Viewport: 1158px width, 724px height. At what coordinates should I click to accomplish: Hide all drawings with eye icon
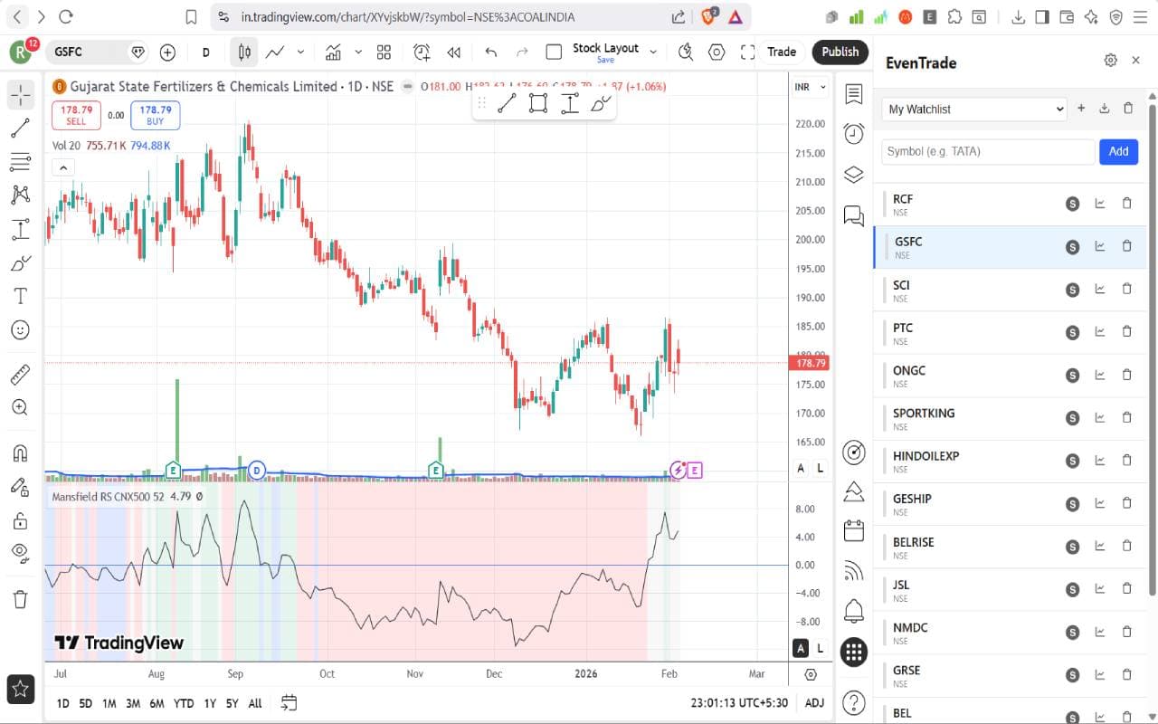[20, 553]
